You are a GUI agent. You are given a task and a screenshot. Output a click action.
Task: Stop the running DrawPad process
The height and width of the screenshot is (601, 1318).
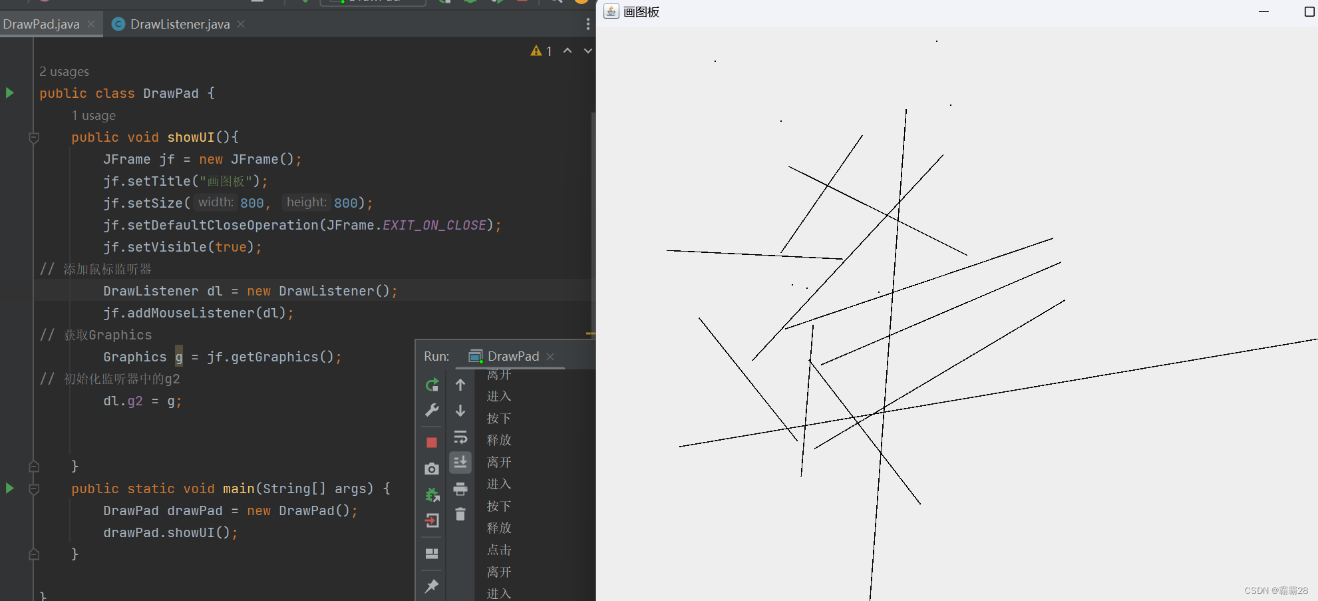coord(432,442)
